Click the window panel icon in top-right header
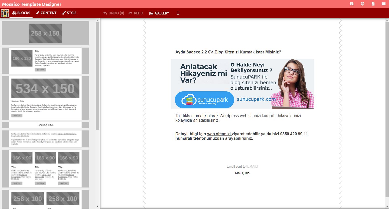390x209 pixels. pyautogui.click(x=383, y=4)
